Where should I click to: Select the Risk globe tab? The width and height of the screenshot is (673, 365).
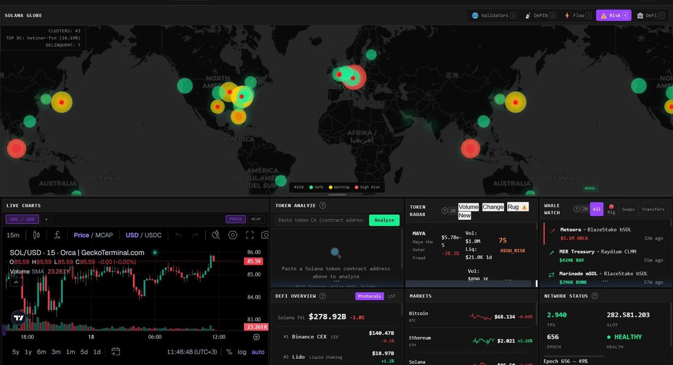tap(614, 16)
